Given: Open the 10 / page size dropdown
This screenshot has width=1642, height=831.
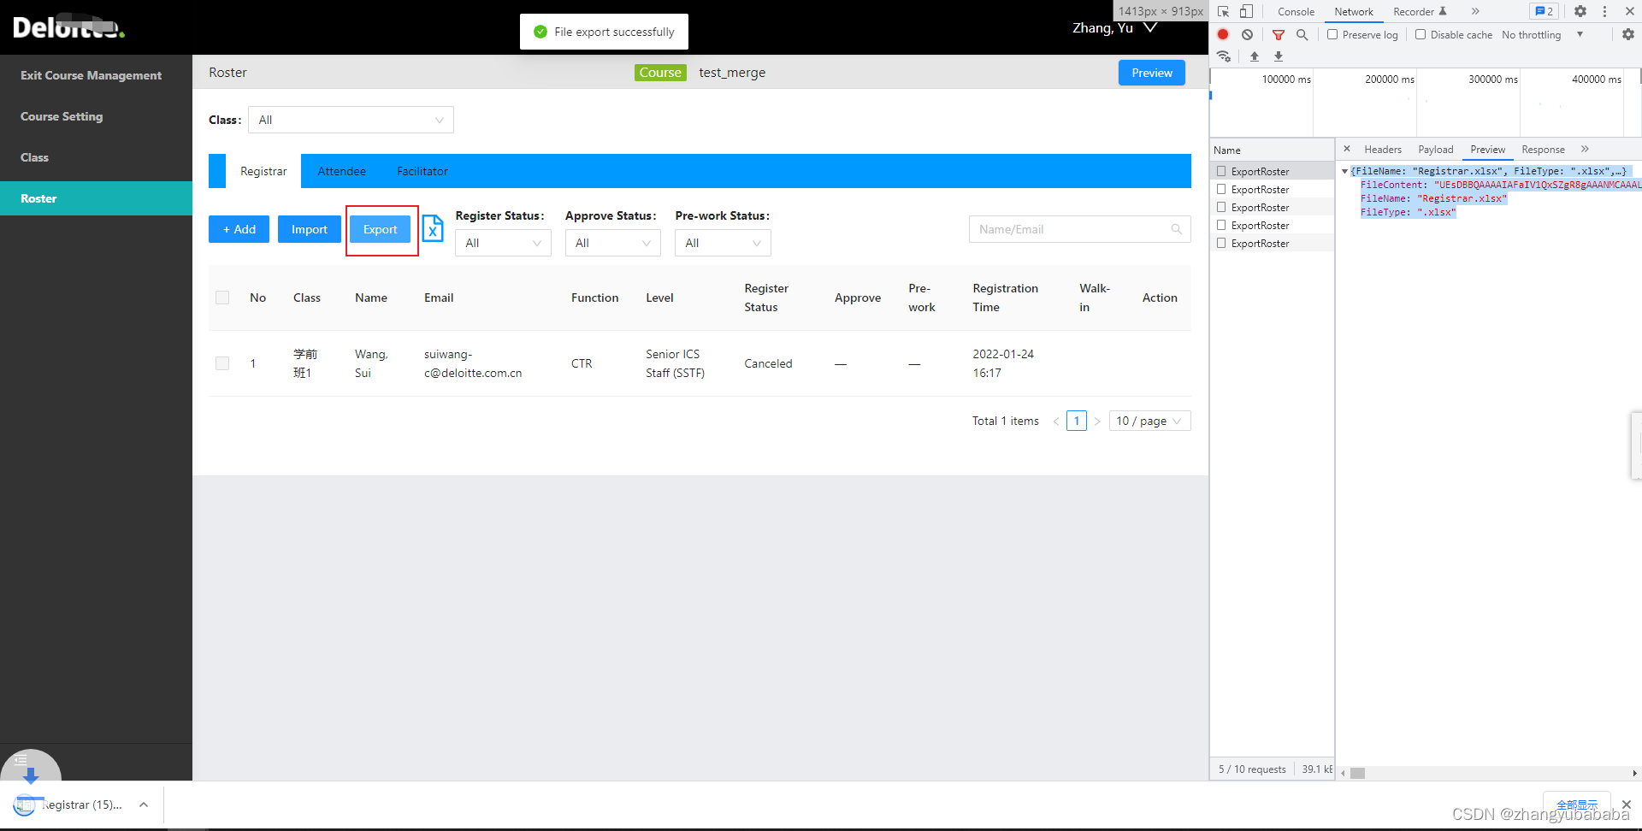Looking at the screenshot, I should pyautogui.click(x=1149, y=421).
